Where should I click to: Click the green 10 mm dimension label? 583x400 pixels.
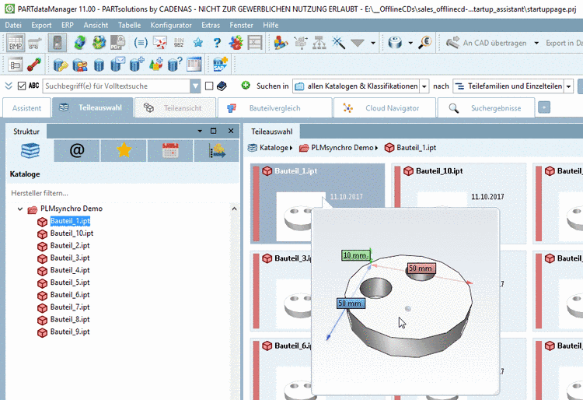(355, 255)
